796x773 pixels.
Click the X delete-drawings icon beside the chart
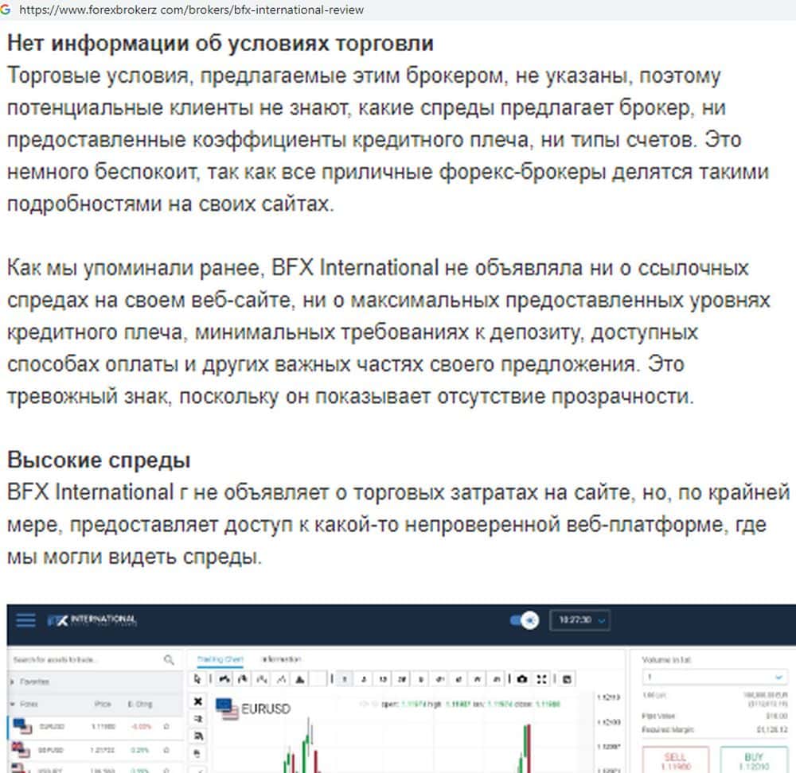(x=198, y=701)
